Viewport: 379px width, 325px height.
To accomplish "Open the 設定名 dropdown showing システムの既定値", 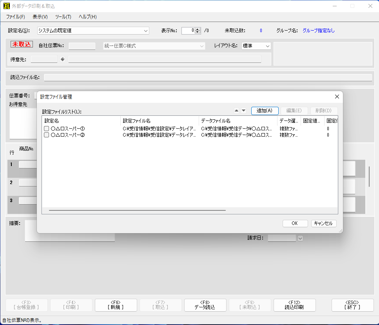I will tap(93, 31).
